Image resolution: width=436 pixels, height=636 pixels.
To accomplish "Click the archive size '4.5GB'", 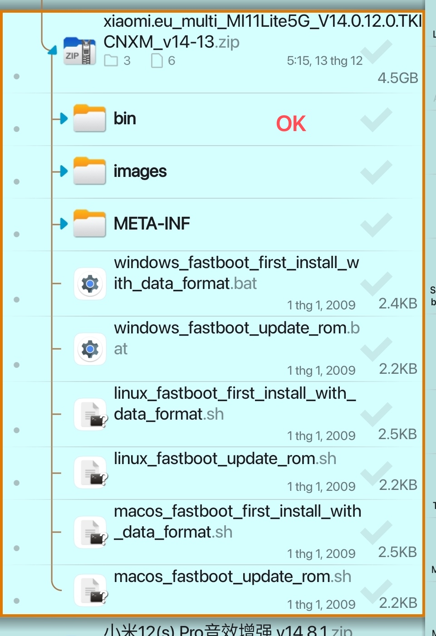I will 398,78.
